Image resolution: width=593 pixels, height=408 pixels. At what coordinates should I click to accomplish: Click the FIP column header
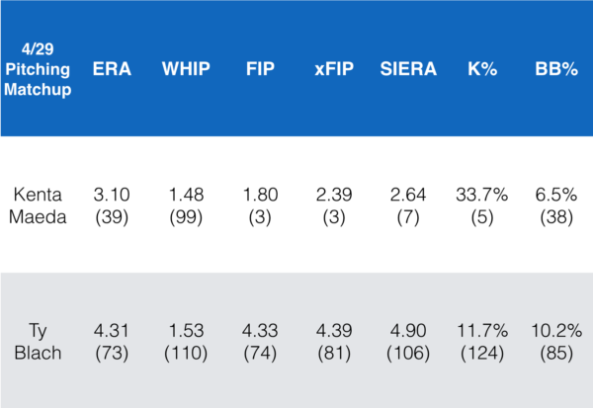[x=261, y=69]
